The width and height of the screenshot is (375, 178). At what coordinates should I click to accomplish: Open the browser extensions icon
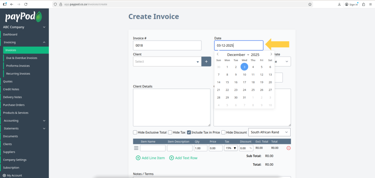[363, 4]
